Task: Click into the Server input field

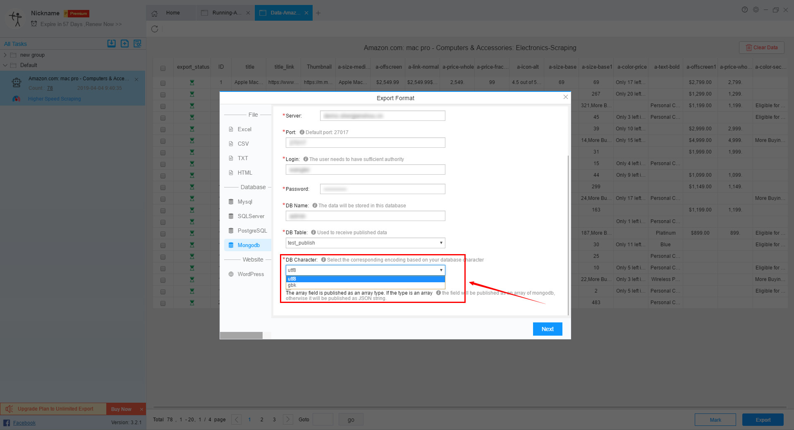Action: point(382,116)
